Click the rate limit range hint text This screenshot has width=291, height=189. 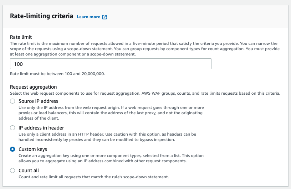pos(57,74)
